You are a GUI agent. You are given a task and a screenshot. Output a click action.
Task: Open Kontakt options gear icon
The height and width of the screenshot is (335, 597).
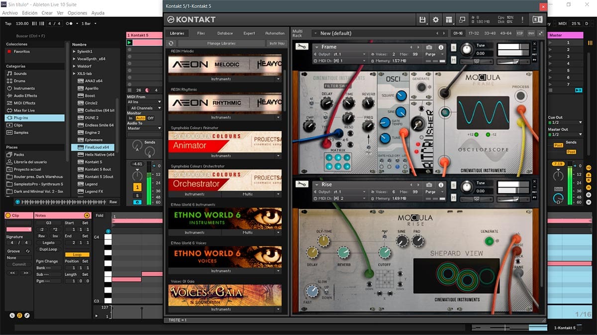pos(436,19)
